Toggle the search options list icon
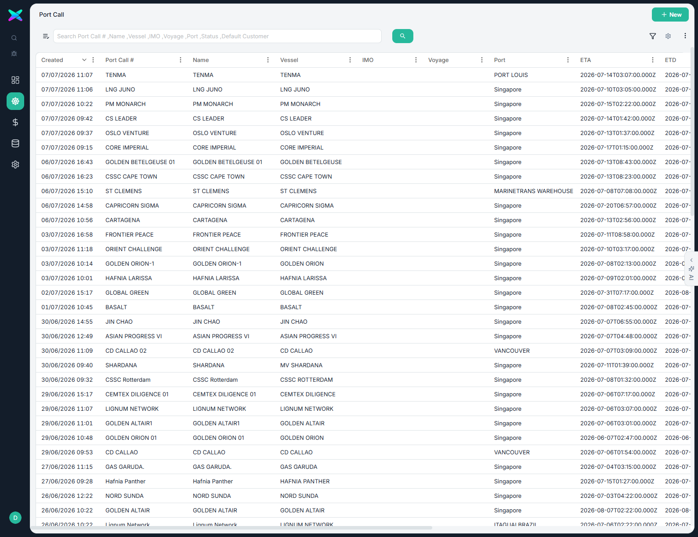 (46, 36)
